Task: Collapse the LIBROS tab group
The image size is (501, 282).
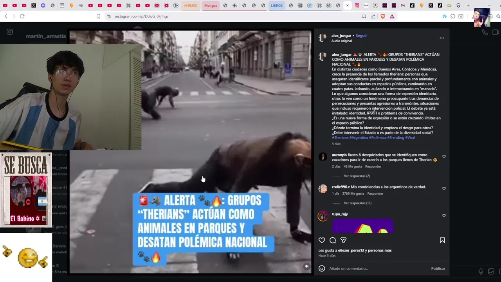Action: pyautogui.click(x=277, y=5)
